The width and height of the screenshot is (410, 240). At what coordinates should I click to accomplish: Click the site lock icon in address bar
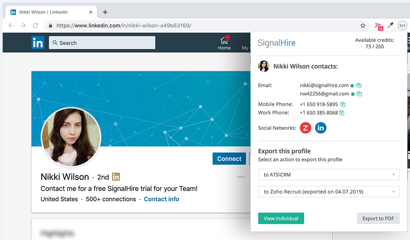pos(50,26)
